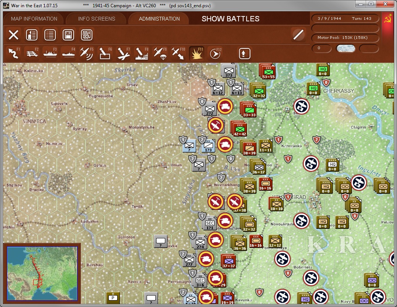The image size is (397, 307).
Task: Select the German SEC 1?1 unit counter
Action: (x=210, y=223)
